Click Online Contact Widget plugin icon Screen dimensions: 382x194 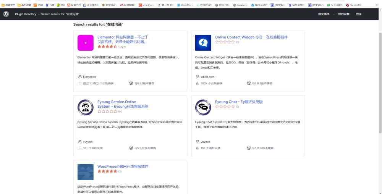pyautogui.click(x=203, y=43)
